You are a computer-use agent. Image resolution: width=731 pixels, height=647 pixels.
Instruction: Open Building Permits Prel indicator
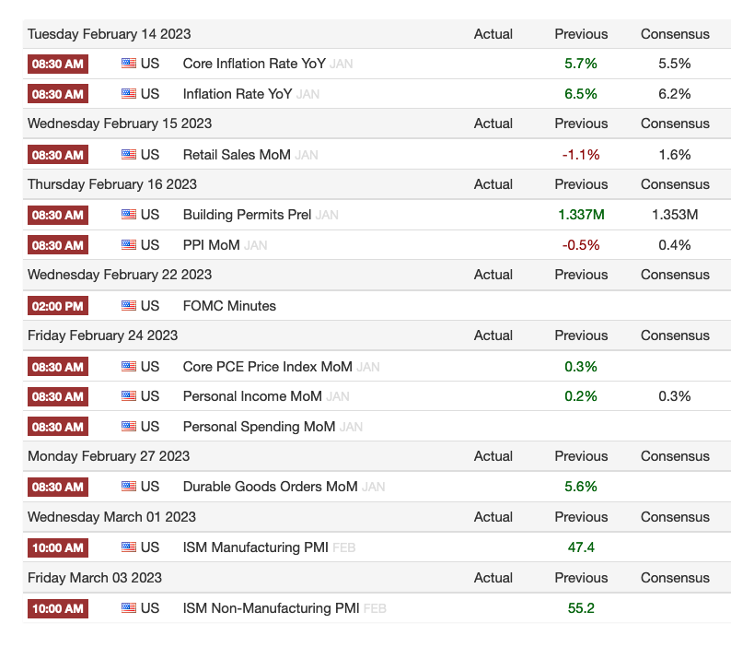[x=247, y=215]
